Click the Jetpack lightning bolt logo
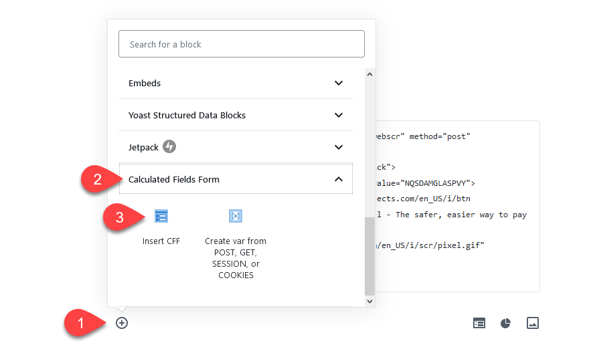The width and height of the screenshot is (589, 351). 169,147
